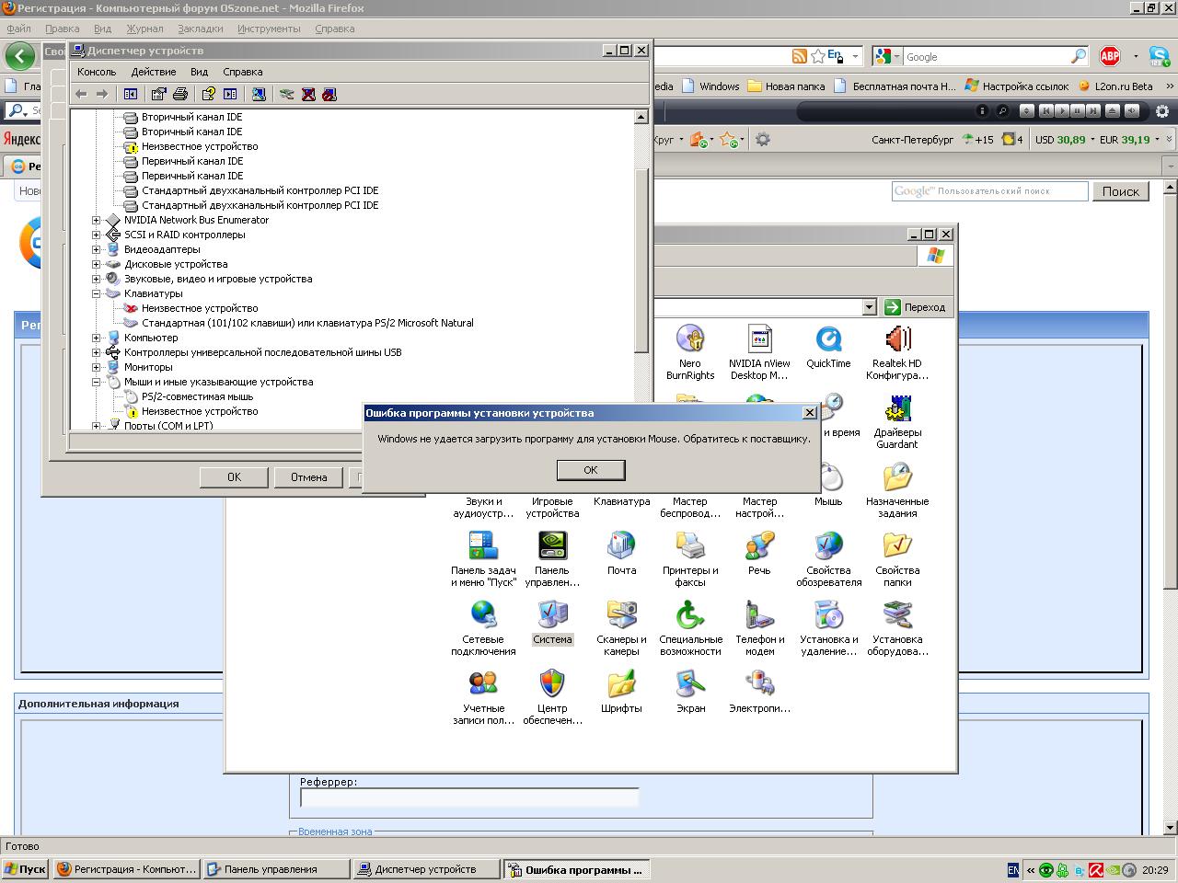This screenshot has height=883, width=1178.
Task: Switch to Панель управления taskbar button
Action: point(276,869)
